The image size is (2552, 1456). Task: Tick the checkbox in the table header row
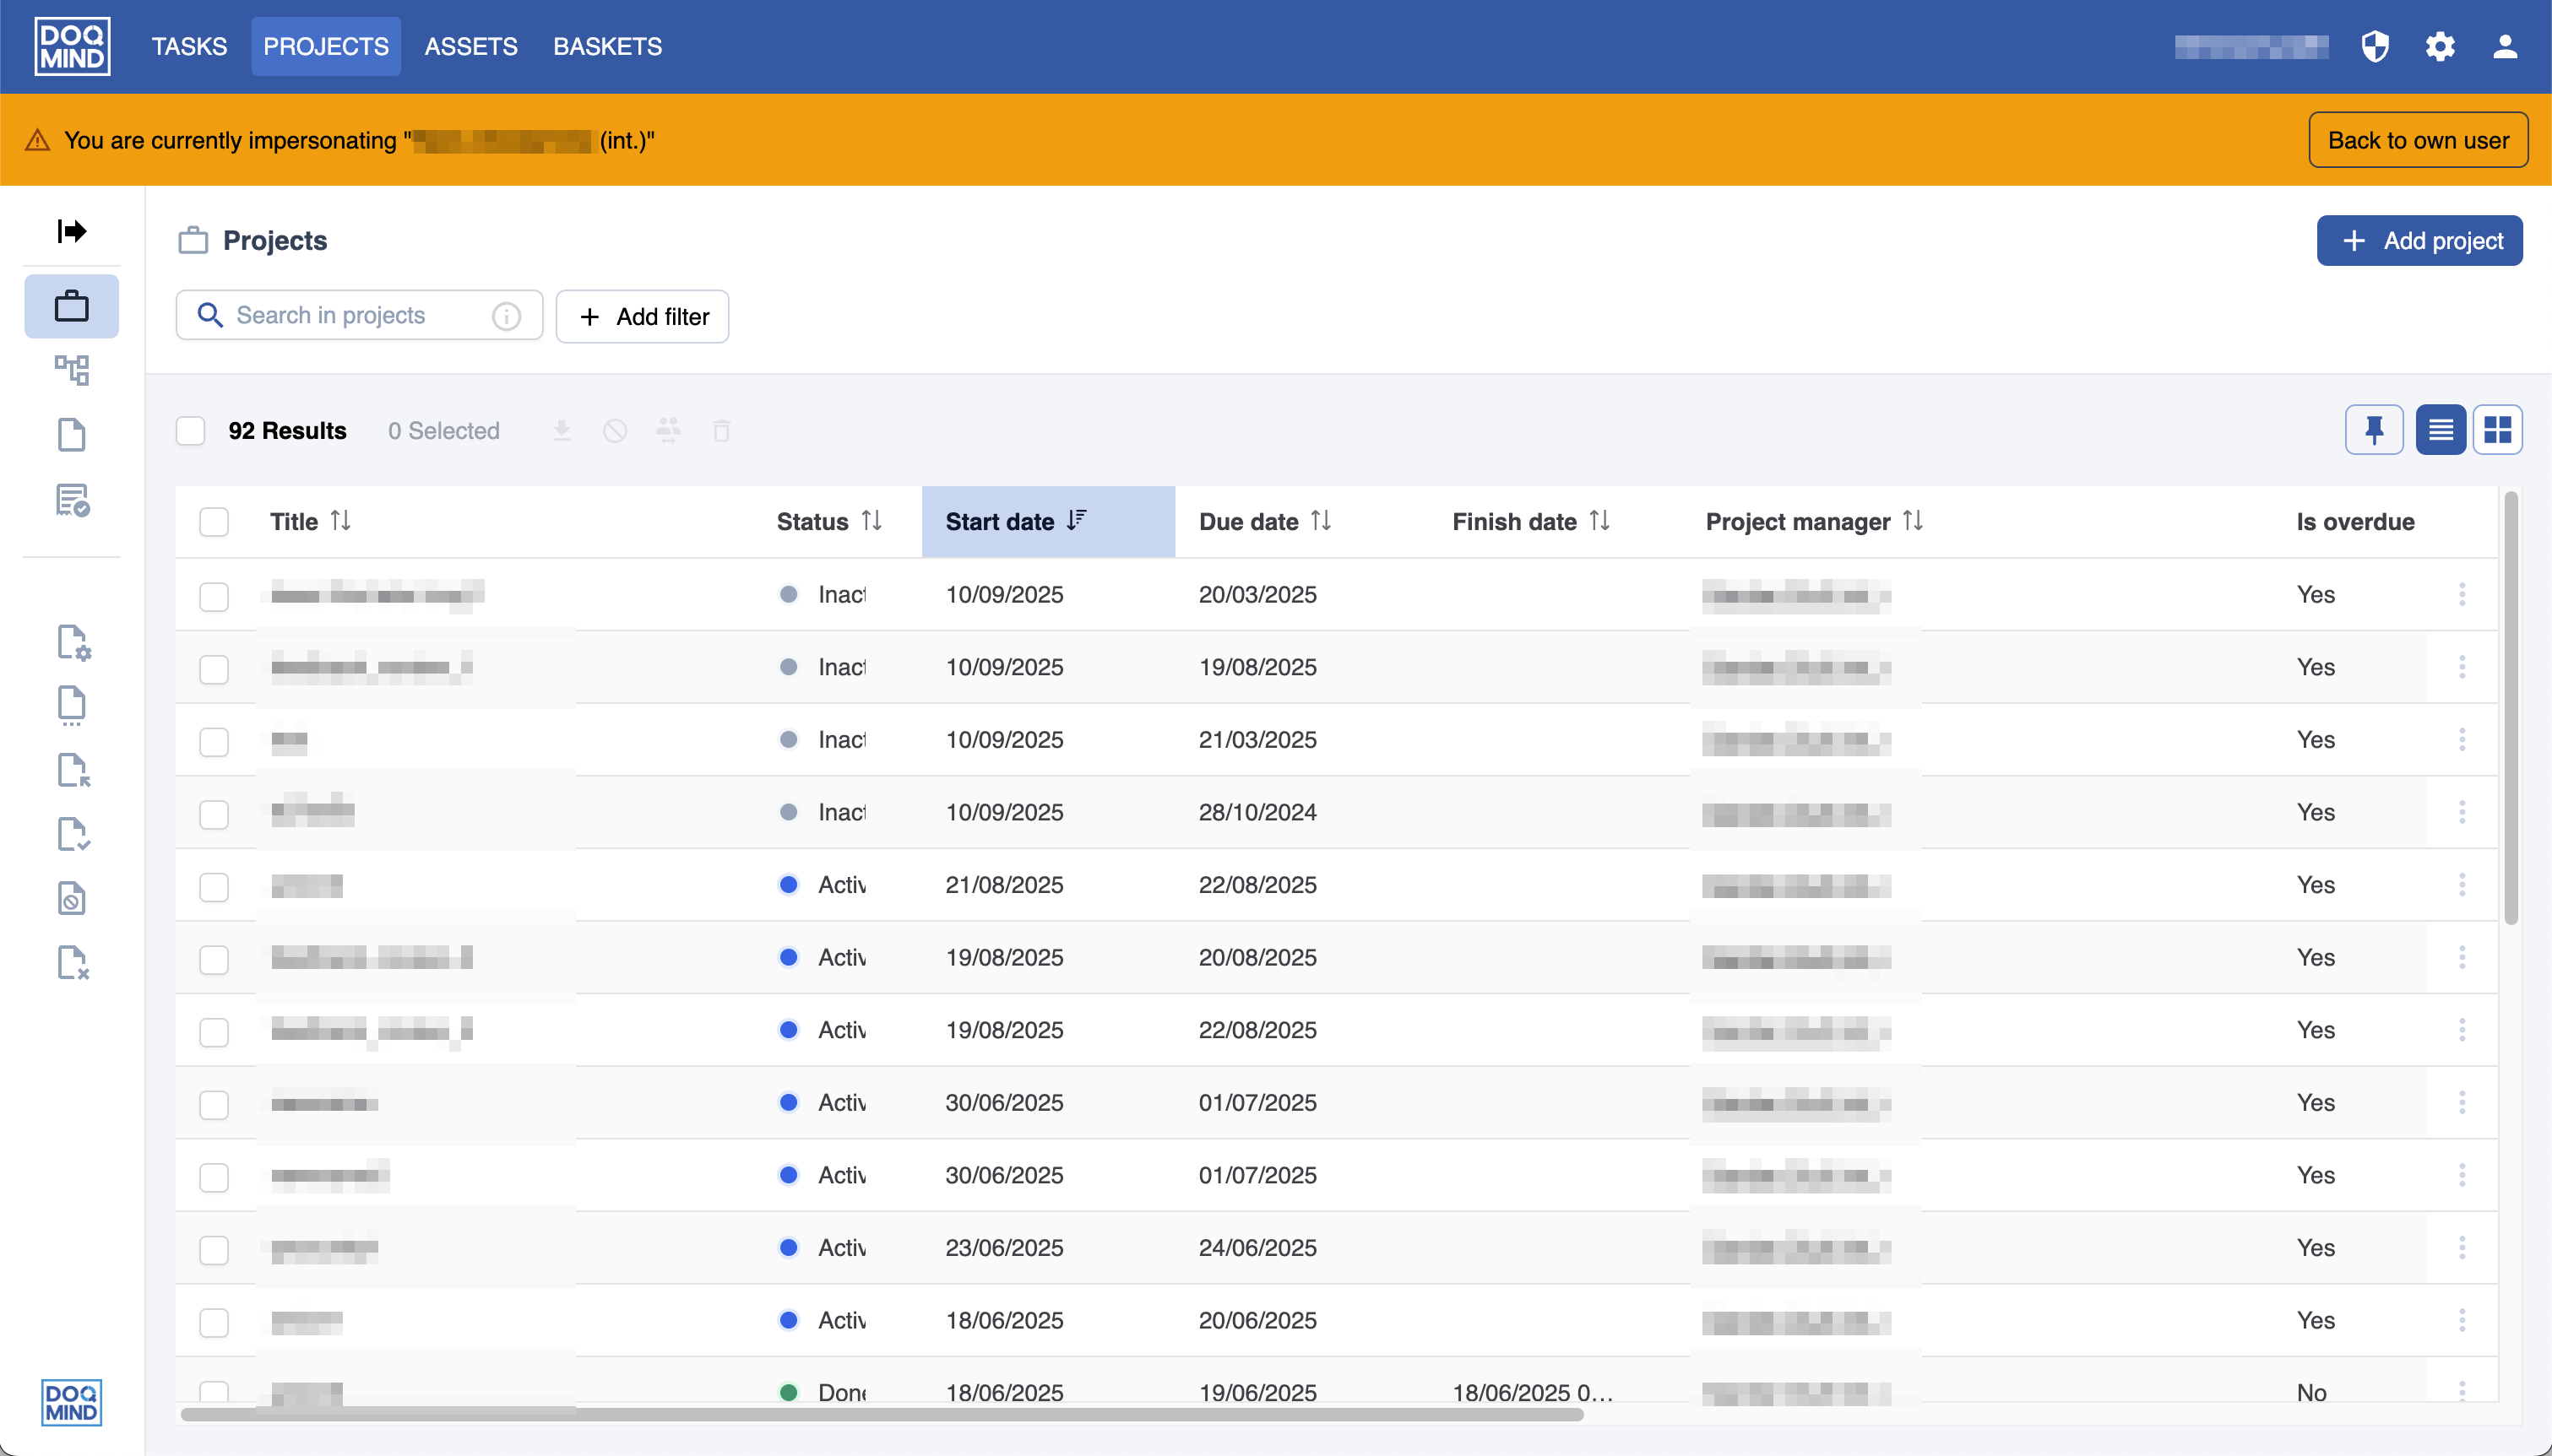(214, 522)
